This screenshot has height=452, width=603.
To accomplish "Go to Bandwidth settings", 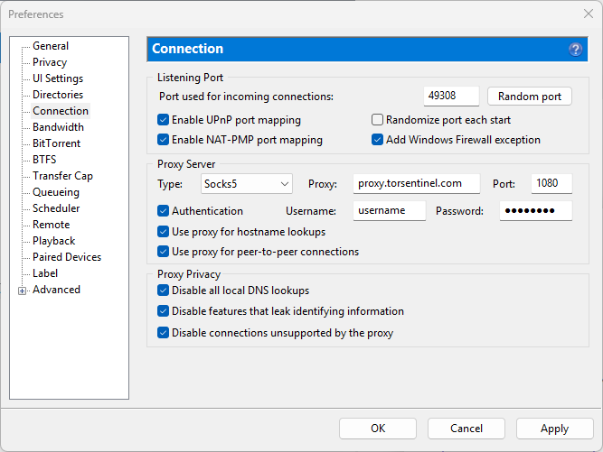I will [58, 127].
